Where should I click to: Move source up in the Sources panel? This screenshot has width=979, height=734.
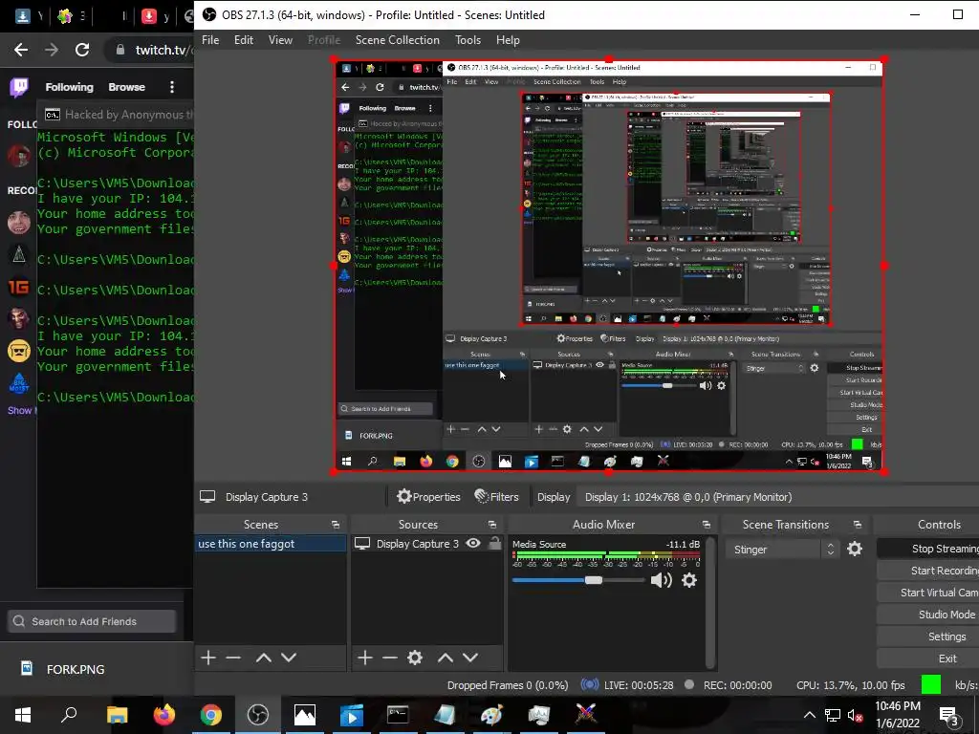coord(446,658)
